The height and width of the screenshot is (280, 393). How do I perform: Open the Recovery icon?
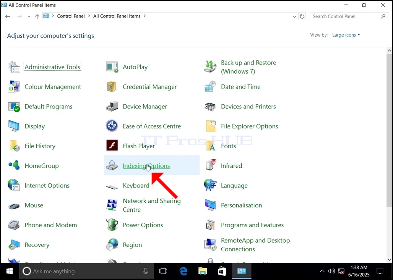[x=14, y=245]
